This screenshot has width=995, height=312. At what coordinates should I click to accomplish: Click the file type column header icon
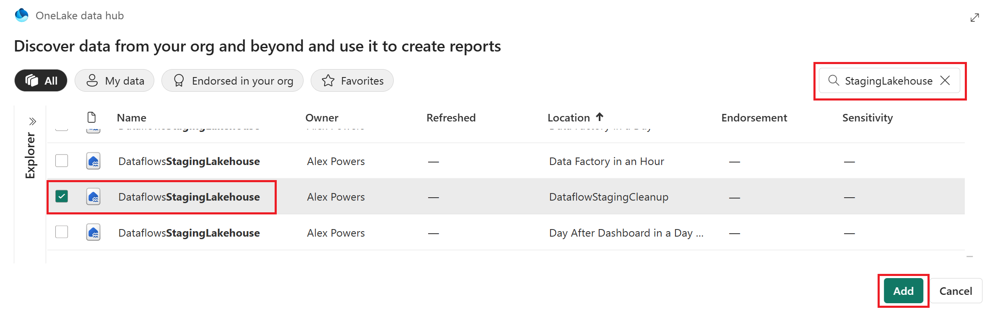pos(91,117)
